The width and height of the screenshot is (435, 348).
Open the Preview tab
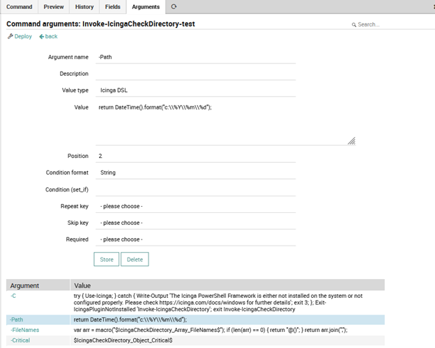pyautogui.click(x=54, y=7)
